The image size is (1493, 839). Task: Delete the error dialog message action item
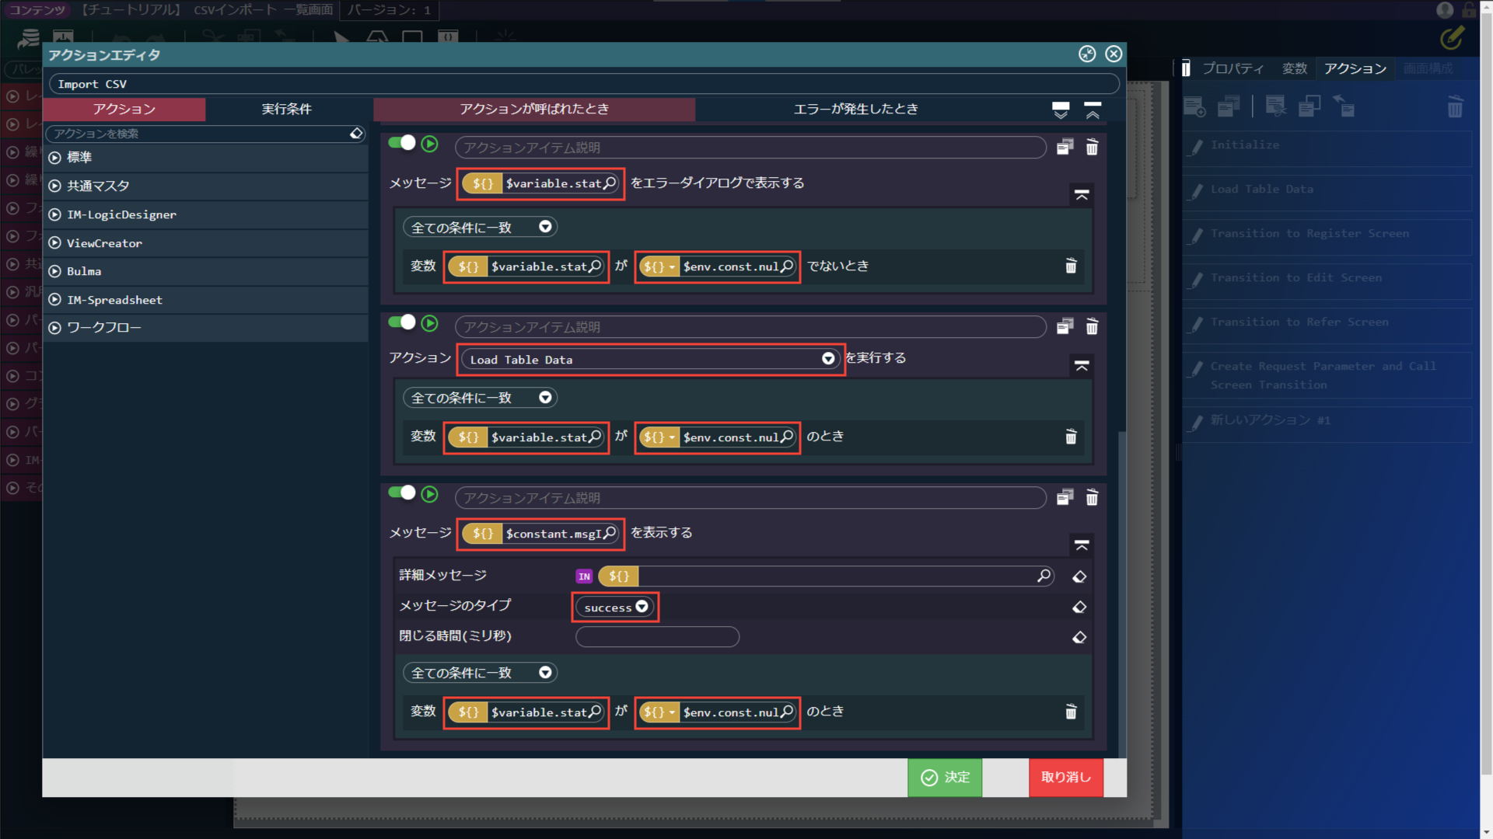tap(1092, 148)
